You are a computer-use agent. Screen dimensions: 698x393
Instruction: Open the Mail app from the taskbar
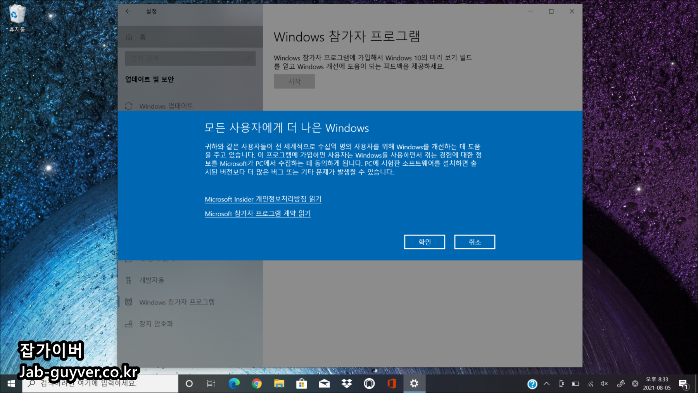pyautogui.click(x=324, y=384)
